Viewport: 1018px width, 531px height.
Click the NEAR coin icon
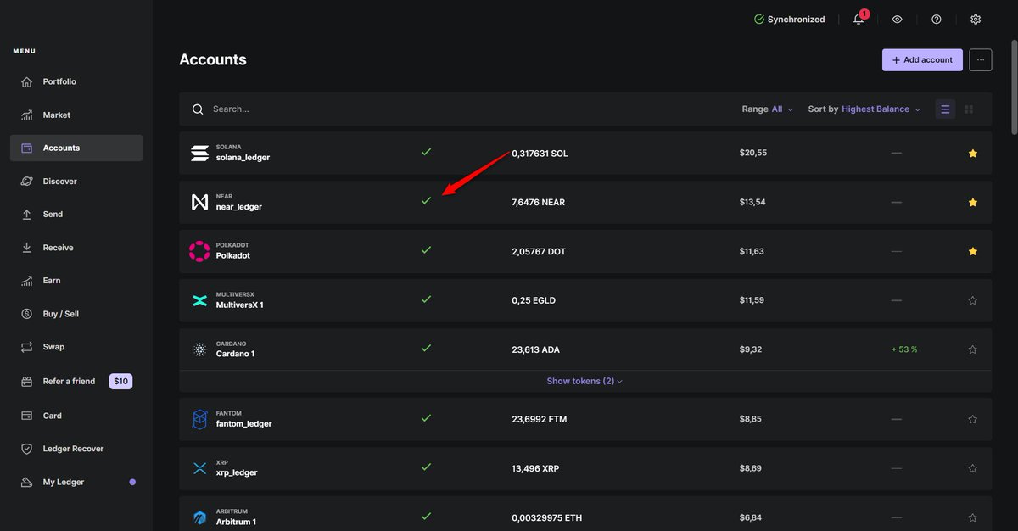[199, 202]
